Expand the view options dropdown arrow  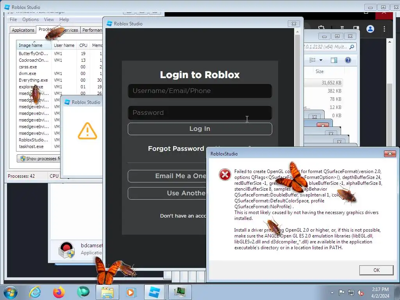(321, 60)
